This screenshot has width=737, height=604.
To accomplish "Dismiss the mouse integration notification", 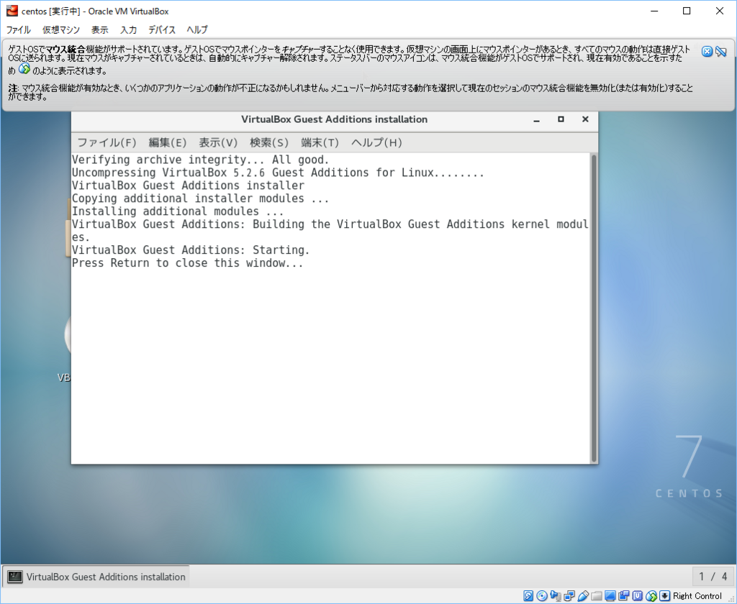I will point(707,52).
